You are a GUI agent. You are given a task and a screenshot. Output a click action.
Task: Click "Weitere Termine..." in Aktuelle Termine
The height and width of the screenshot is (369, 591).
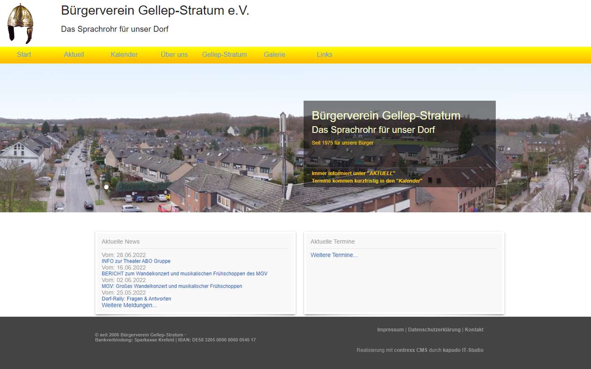[x=334, y=255]
